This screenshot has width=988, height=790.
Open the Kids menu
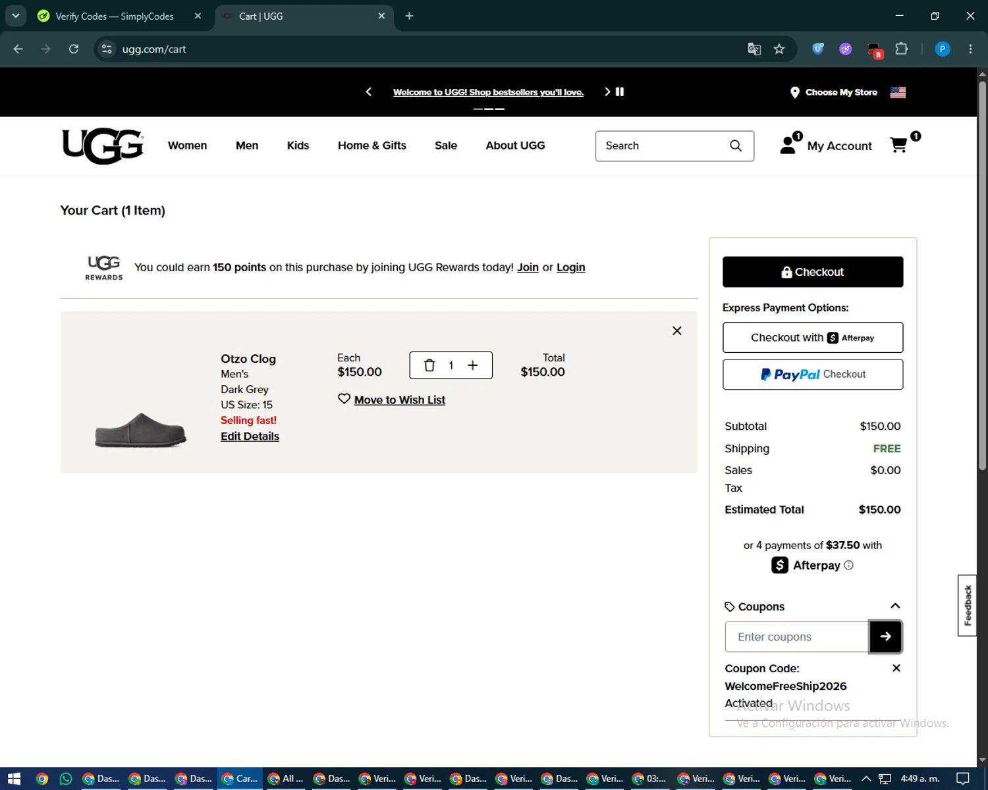[x=298, y=145]
